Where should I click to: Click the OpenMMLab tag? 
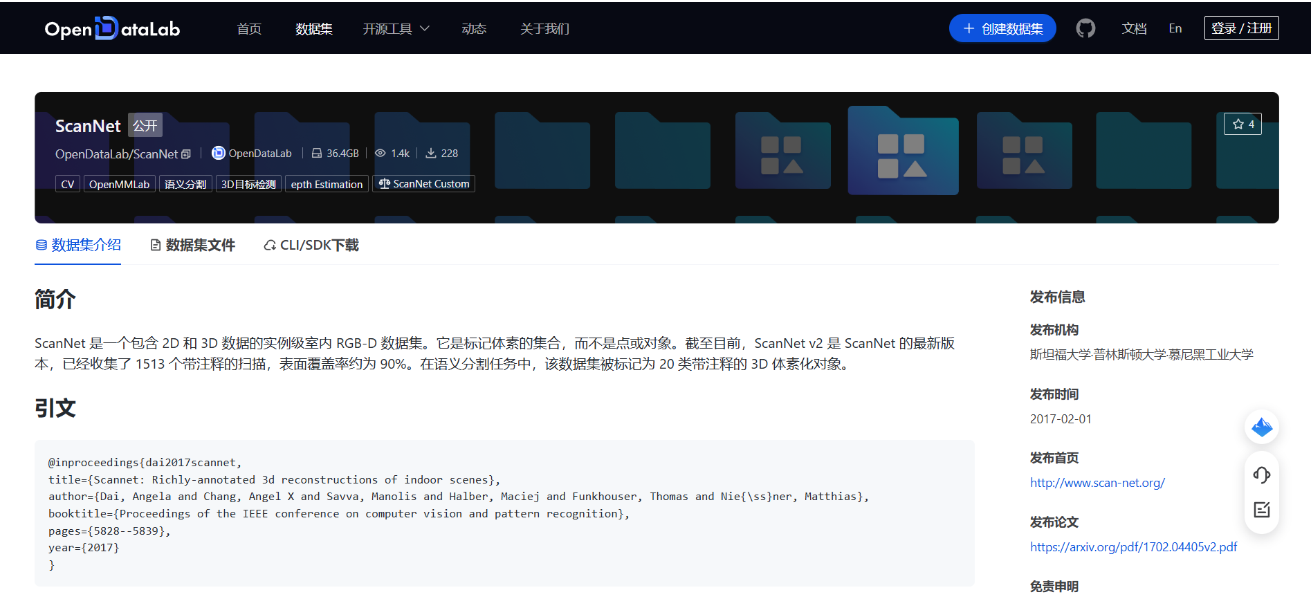coord(119,184)
